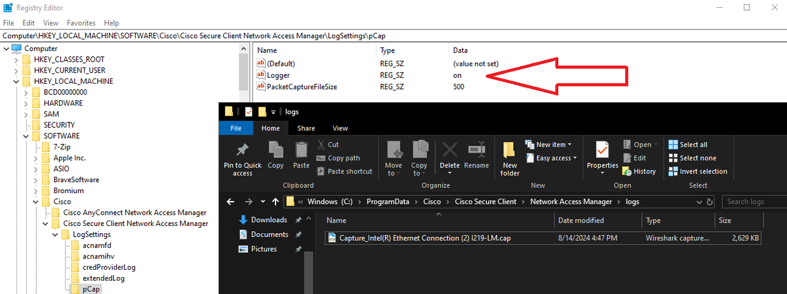
Task: Click the Paste icon in ribbon
Action: [301, 149]
